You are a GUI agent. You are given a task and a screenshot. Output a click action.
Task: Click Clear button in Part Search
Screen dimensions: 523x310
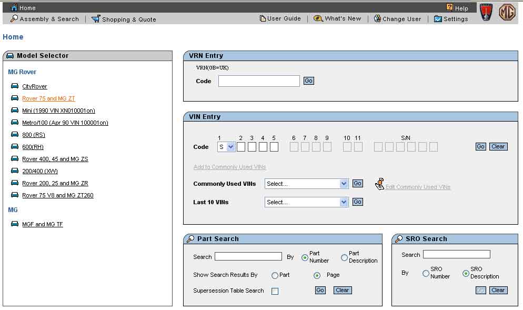pos(343,291)
